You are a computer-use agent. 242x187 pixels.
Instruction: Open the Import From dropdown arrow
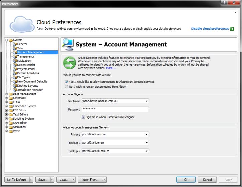point(104,179)
